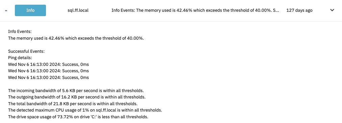Click the drive space usage 73.72% line
This screenshot has width=342, height=123.
pyautogui.click(x=78, y=117)
